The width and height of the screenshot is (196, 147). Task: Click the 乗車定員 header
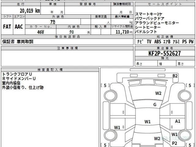[x=101, y=17]
